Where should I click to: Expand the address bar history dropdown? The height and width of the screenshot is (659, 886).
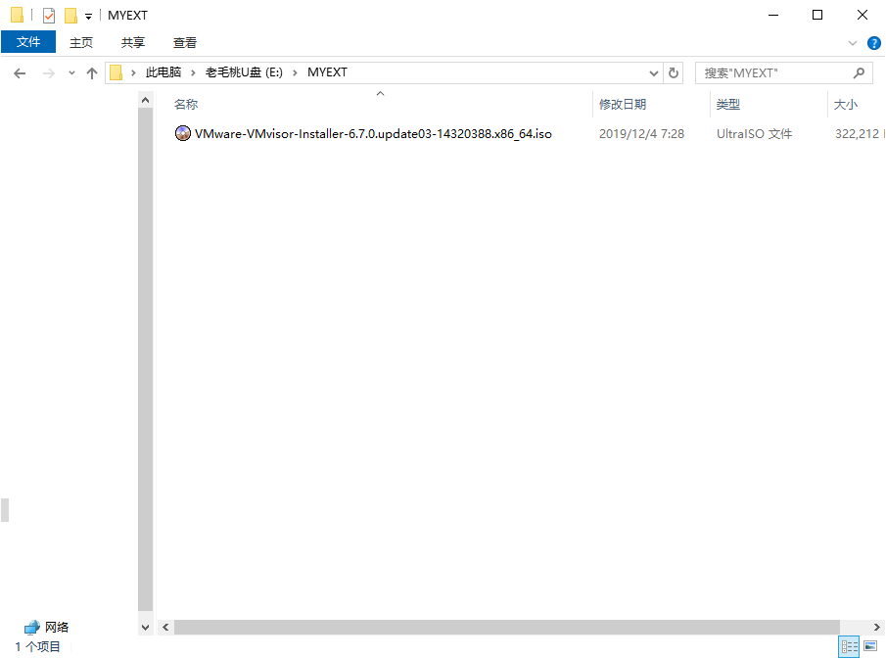654,72
